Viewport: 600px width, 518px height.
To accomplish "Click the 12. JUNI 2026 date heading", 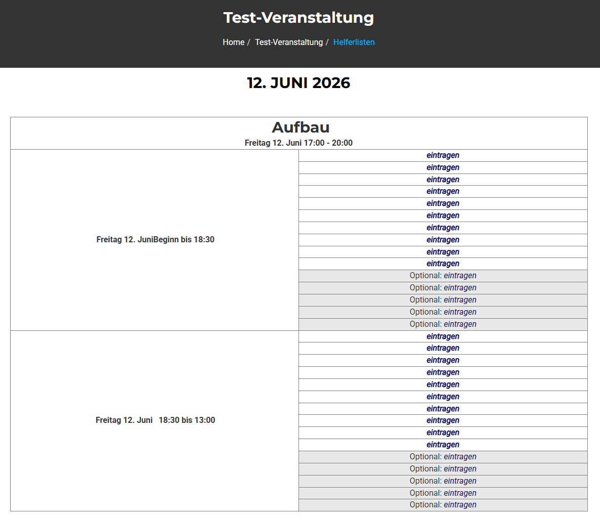I will 298,83.
